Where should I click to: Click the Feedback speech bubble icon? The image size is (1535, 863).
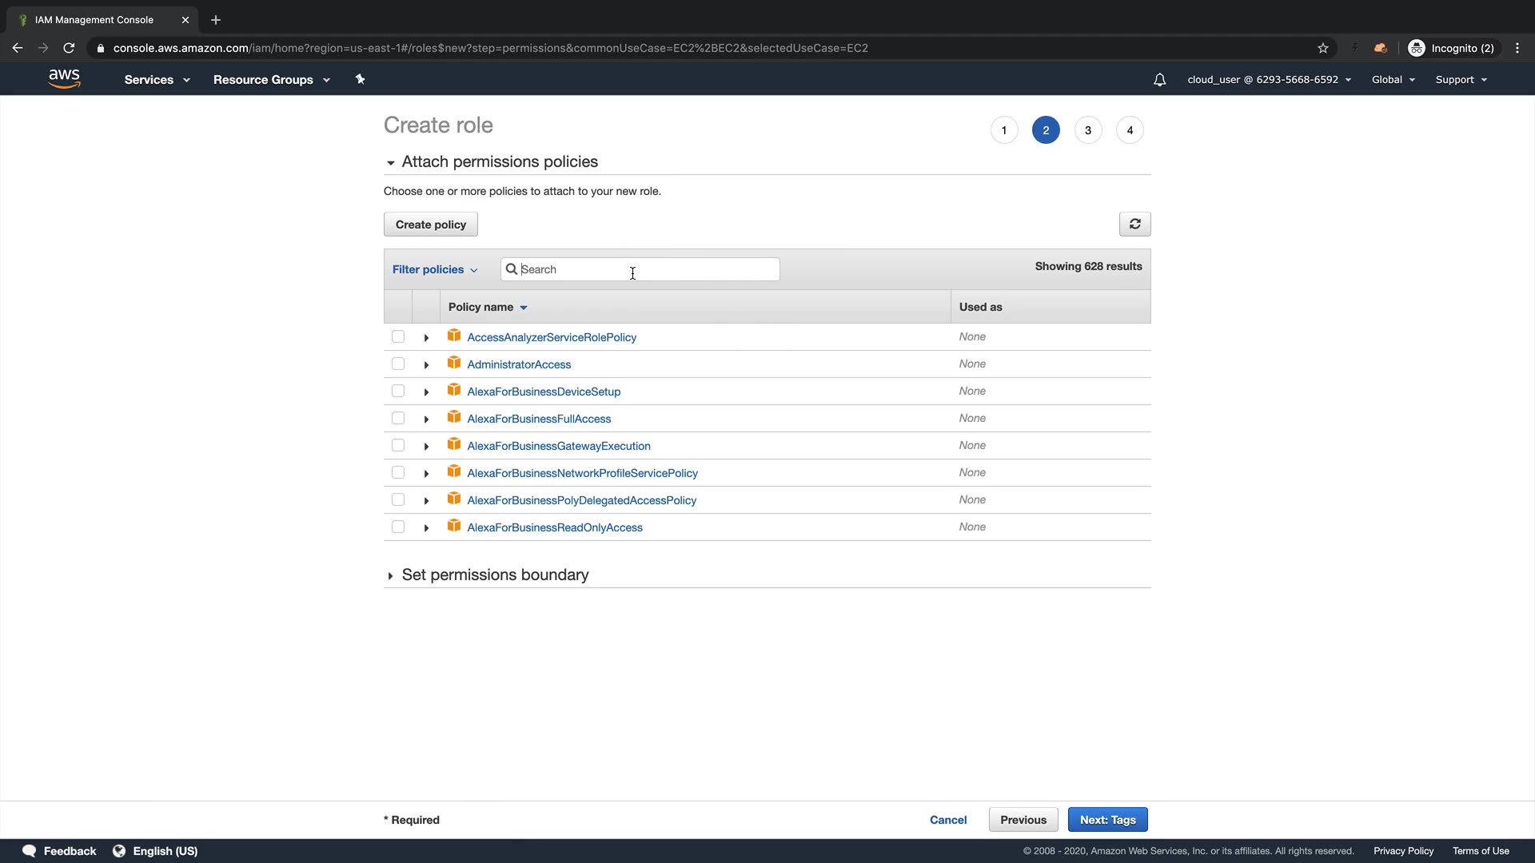(30, 851)
